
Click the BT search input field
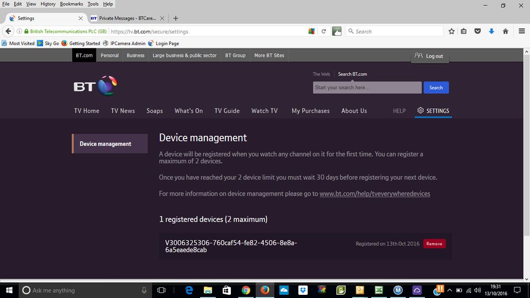[367, 87]
